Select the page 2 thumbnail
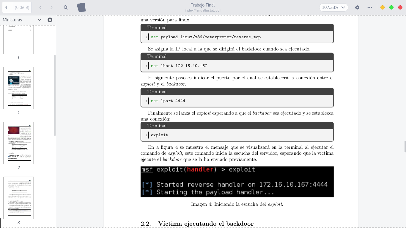The width and height of the screenshot is (406, 228). [x=19, y=143]
